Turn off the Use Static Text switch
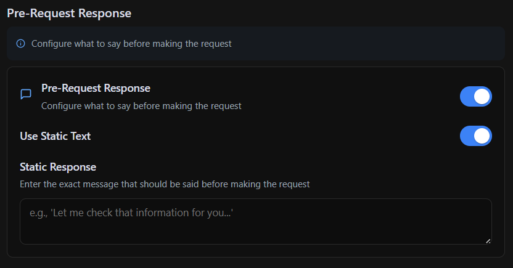 click(476, 136)
